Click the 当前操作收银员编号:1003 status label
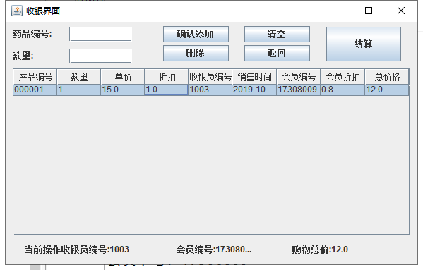 coord(77,250)
